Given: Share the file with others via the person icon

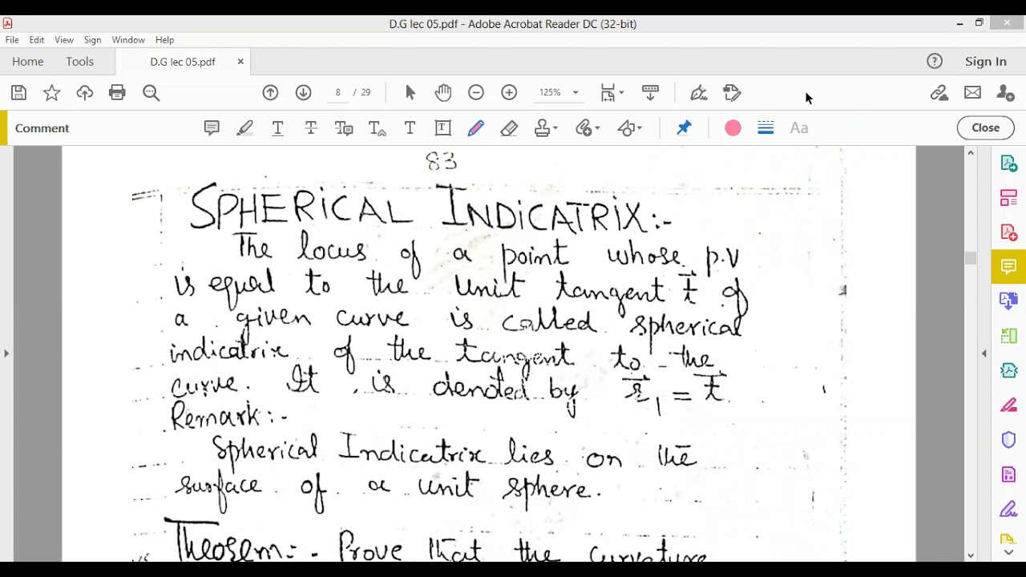Looking at the screenshot, I should click(x=1006, y=93).
